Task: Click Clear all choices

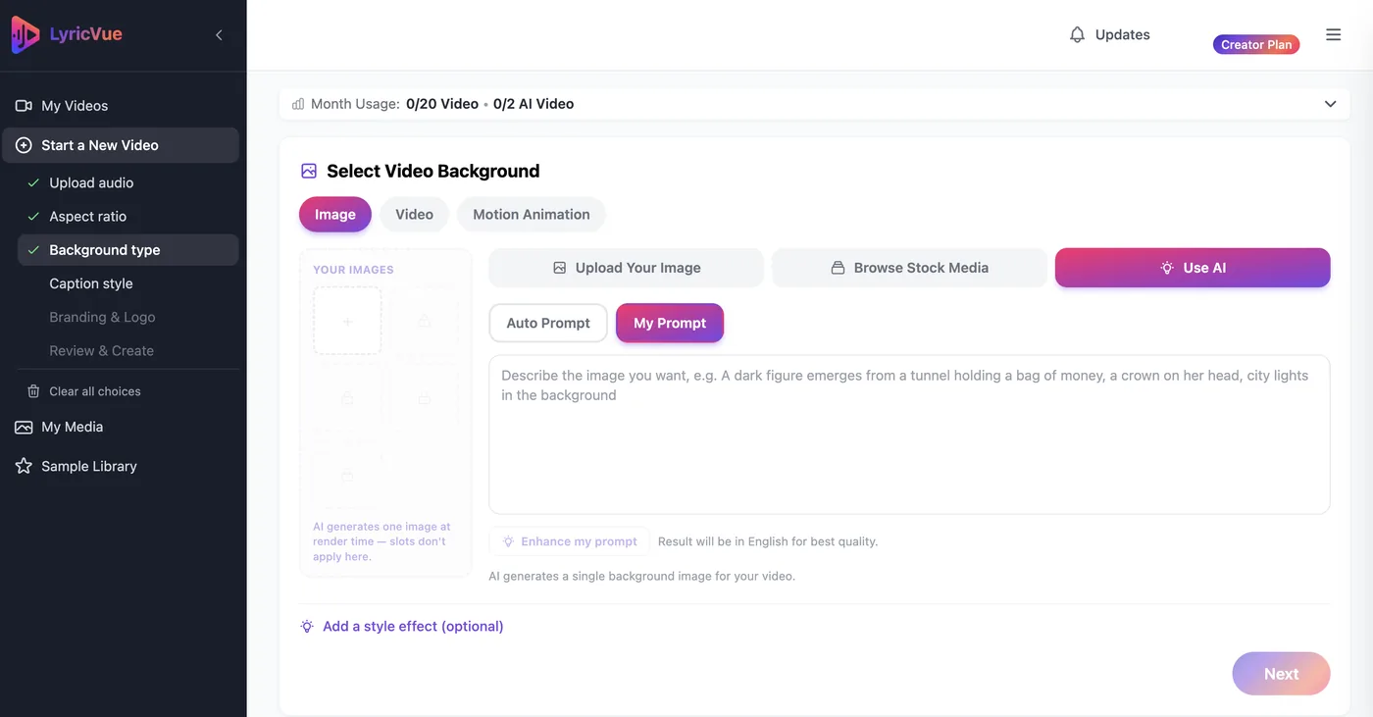Action: (x=94, y=391)
